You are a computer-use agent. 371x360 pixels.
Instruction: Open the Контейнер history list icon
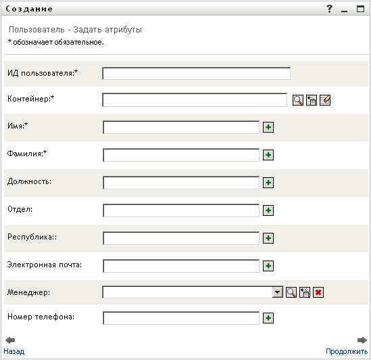pos(312,100)
